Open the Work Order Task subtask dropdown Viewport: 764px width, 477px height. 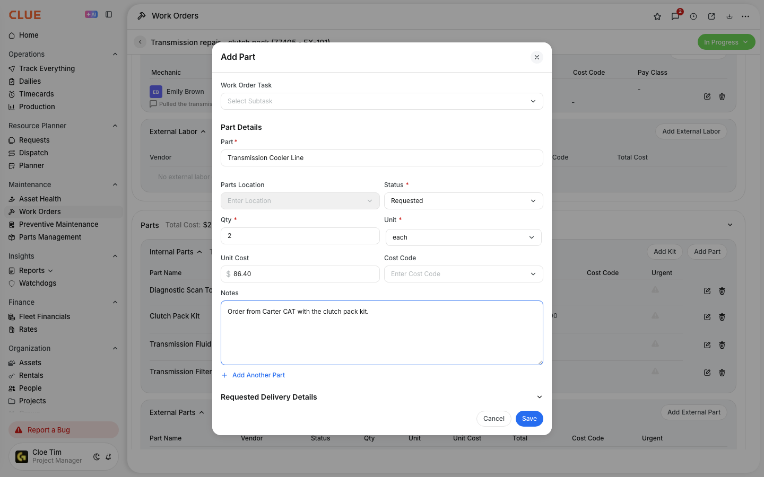point(382,101)
